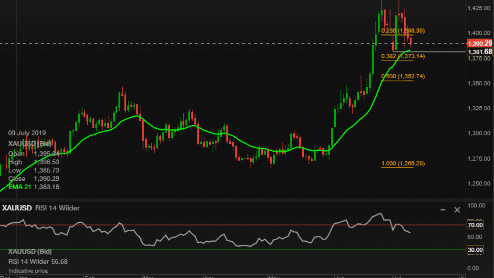Close the RSI indicator panel
The width and height of the screenshot is (494, 278).
coord(457,210)
